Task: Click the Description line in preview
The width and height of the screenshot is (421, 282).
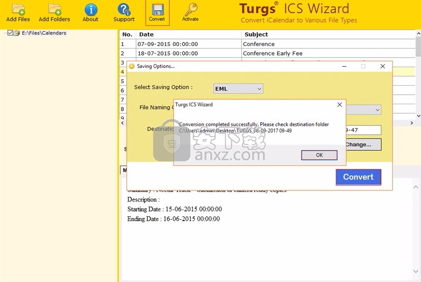Action: 144,199
